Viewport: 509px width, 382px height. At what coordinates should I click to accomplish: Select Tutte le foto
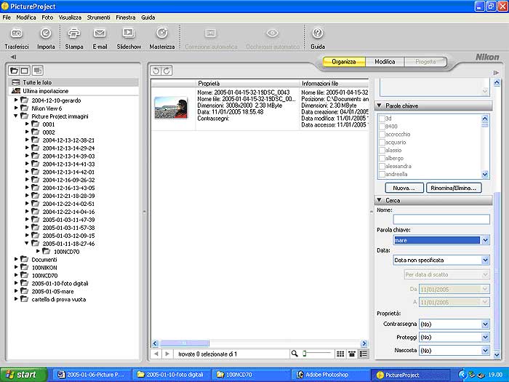74,82
